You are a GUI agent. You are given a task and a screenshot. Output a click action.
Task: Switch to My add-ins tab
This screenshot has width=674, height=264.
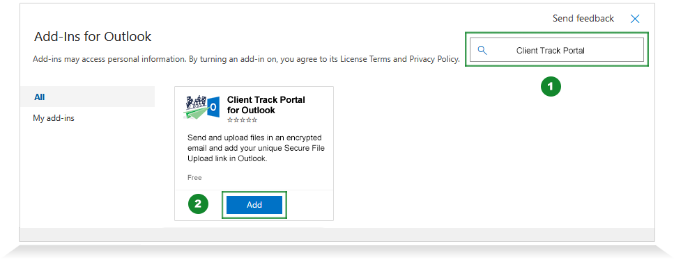tap(54, 118)
